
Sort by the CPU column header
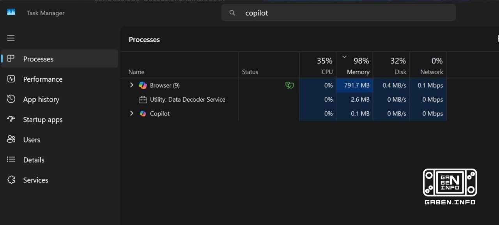(318, 65)
